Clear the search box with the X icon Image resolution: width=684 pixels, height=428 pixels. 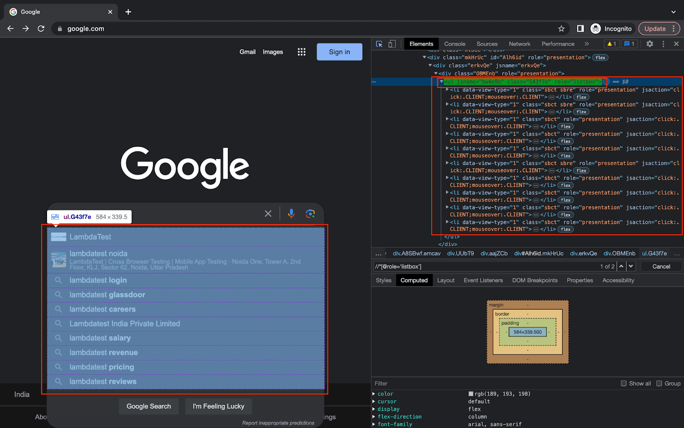[268, 214]
